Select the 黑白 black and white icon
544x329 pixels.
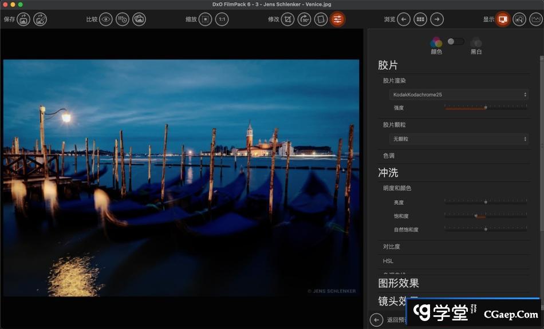[476, 42]
